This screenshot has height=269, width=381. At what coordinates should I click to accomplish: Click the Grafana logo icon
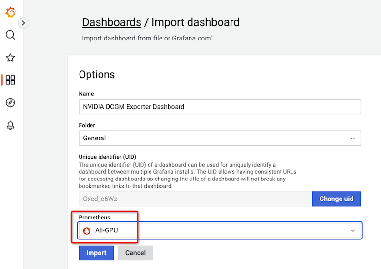click(10, 12)
